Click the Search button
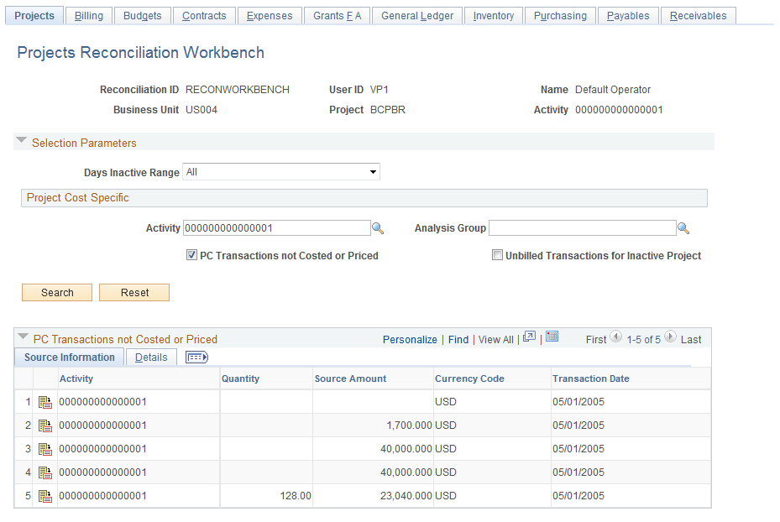 56,292
